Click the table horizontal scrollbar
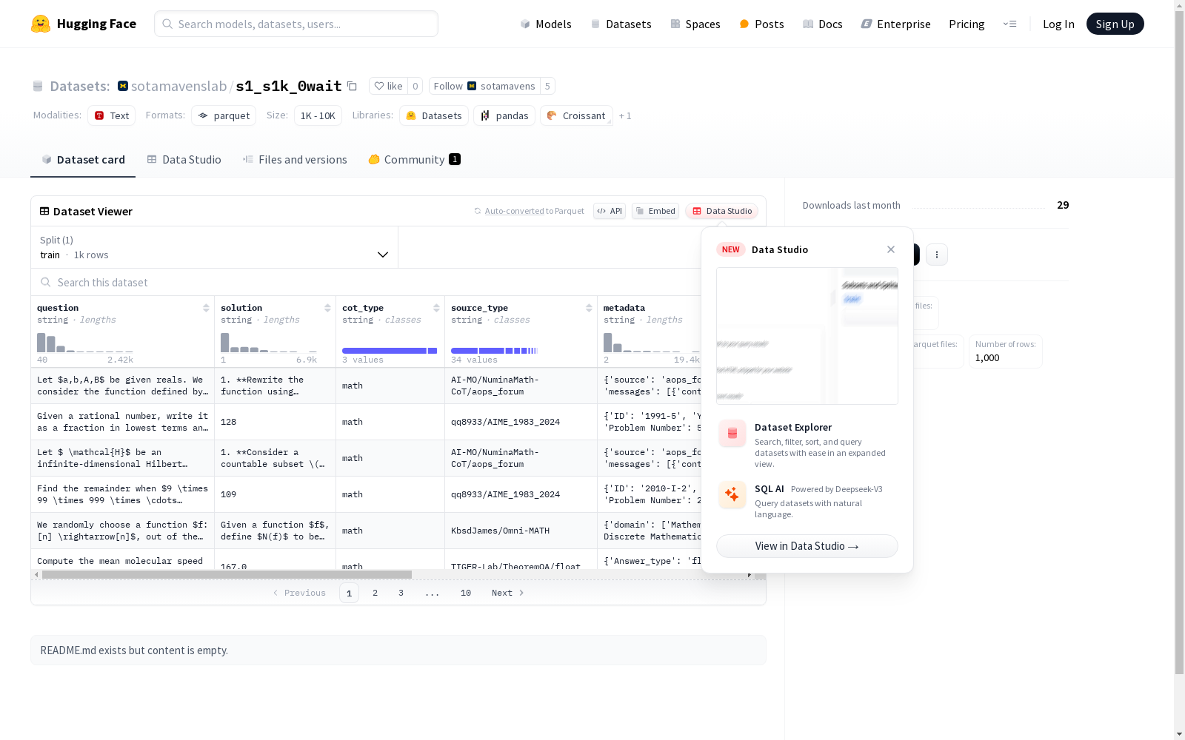 point(227,574)
